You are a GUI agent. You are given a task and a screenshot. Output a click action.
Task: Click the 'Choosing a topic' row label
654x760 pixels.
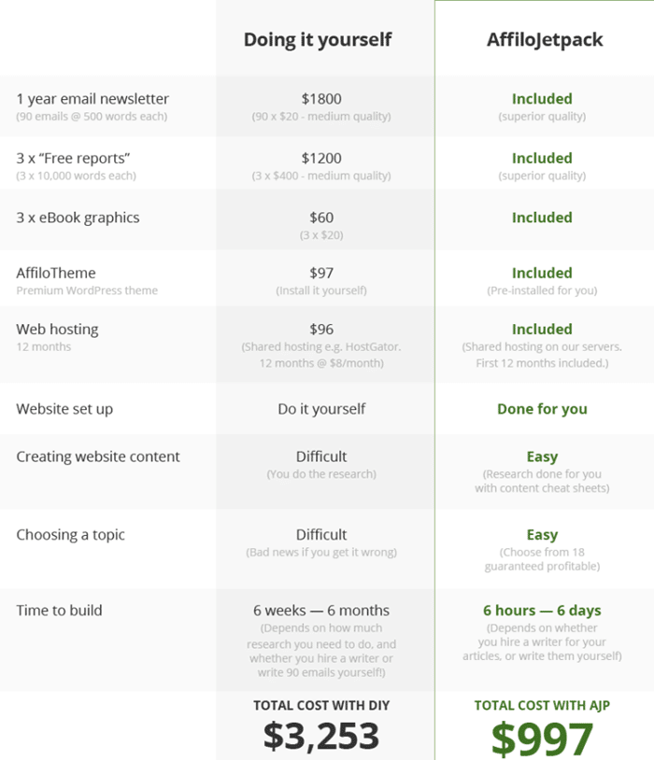click(70, 535)
